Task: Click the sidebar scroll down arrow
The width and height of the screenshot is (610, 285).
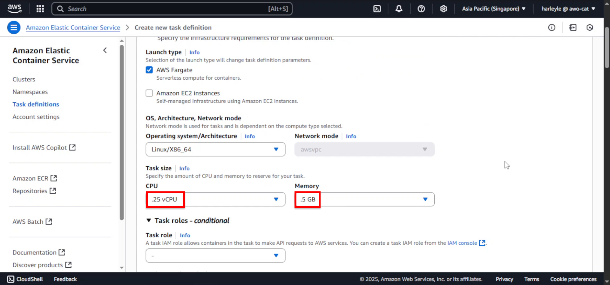Action: click(x=122, y=268)
